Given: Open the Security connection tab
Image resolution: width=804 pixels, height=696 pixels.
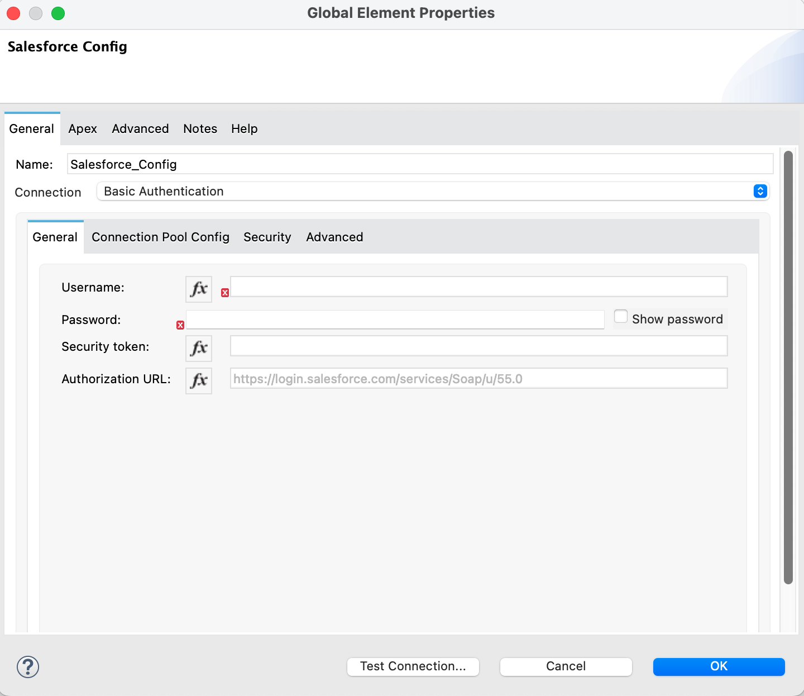Looking at the screenshot, I should click(x=267, y=237).
